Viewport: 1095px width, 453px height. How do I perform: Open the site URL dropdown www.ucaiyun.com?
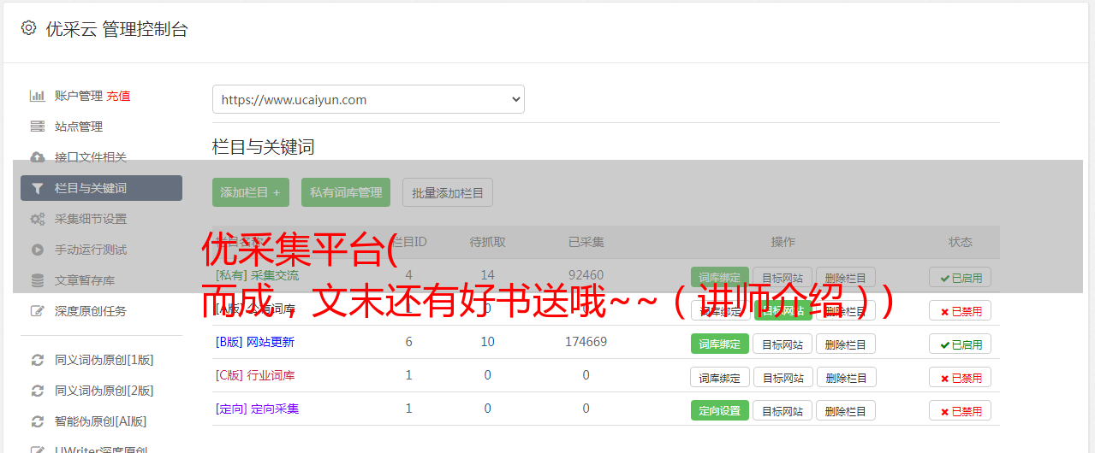[368, 99]
